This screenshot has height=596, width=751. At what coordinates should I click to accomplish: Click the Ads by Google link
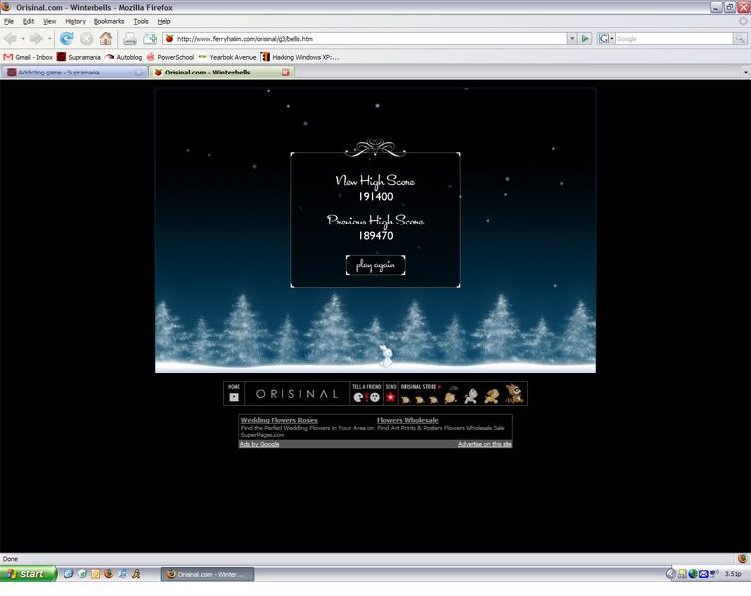coord(259,444)
